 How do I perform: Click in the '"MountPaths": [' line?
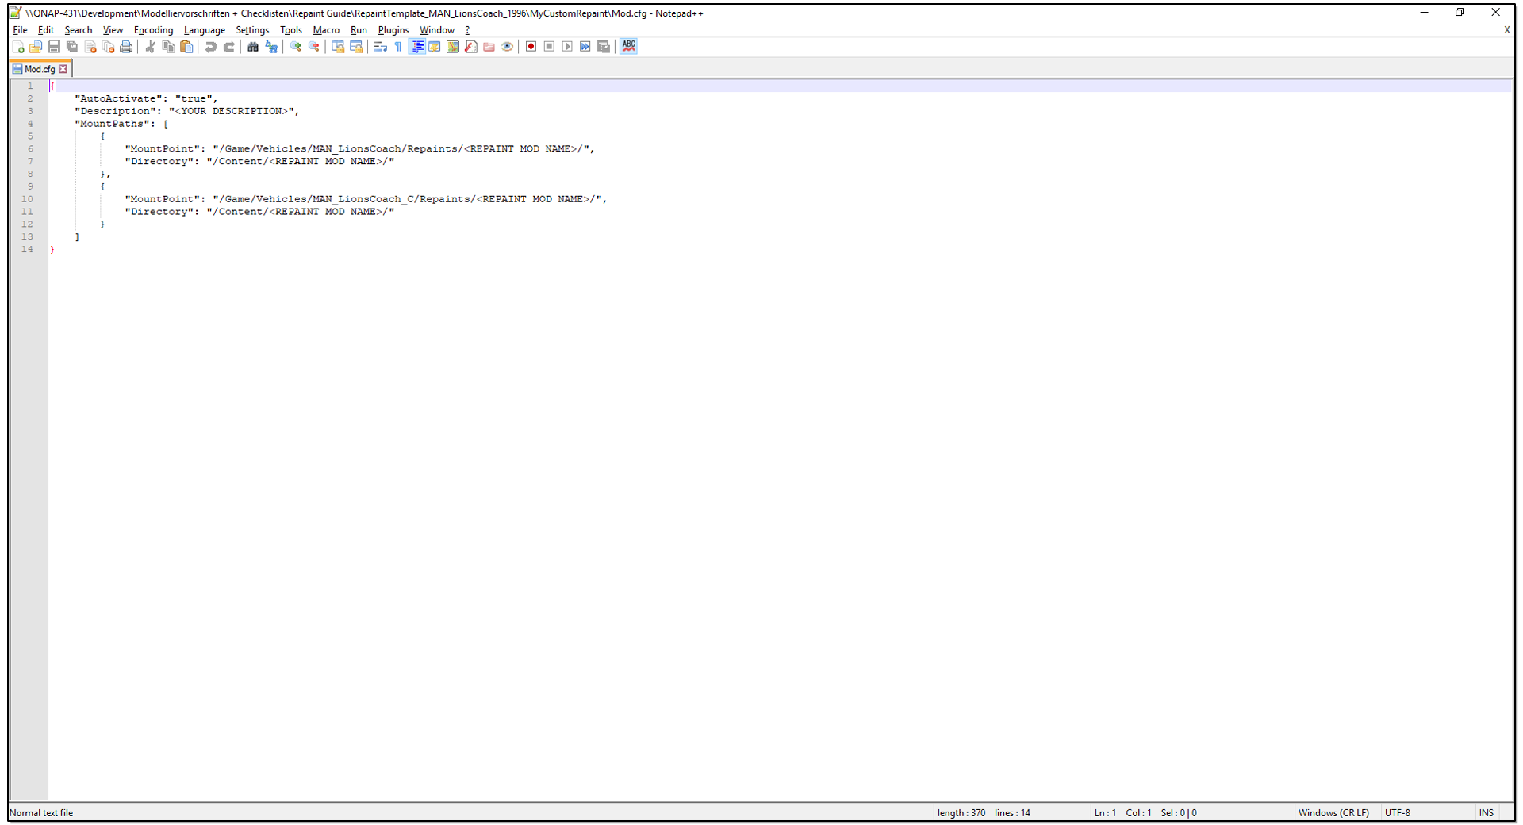[x=121, y=124]
